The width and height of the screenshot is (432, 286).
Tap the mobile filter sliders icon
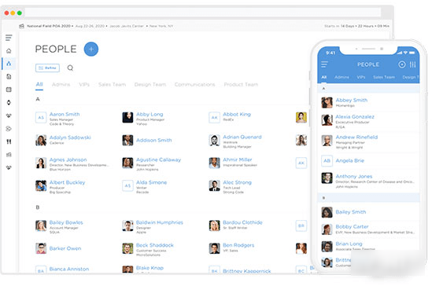tap(412, 64)
